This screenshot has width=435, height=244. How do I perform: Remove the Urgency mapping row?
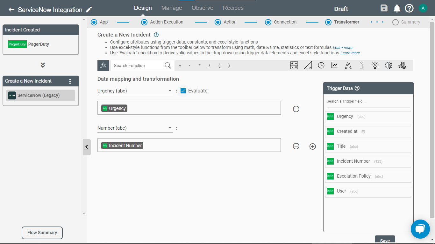(296, 109)
